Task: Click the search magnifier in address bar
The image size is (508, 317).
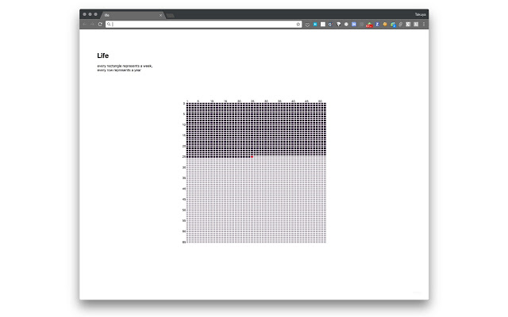Action: click(110, 25)
